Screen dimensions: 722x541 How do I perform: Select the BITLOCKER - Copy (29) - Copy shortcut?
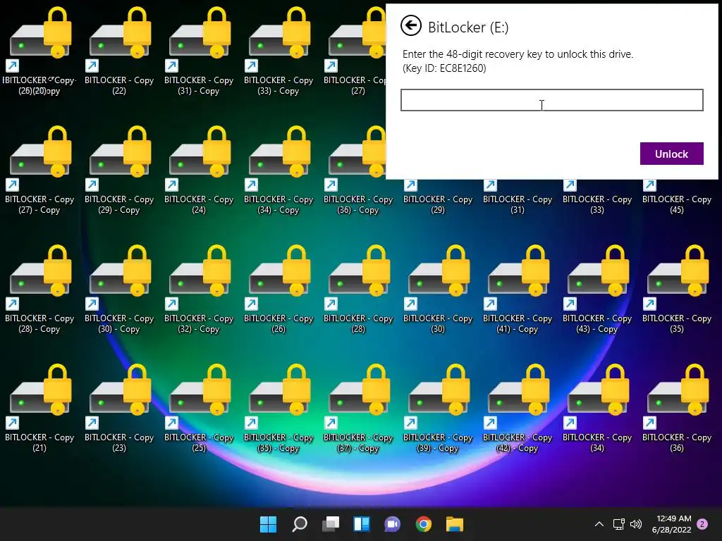[119, 170]
